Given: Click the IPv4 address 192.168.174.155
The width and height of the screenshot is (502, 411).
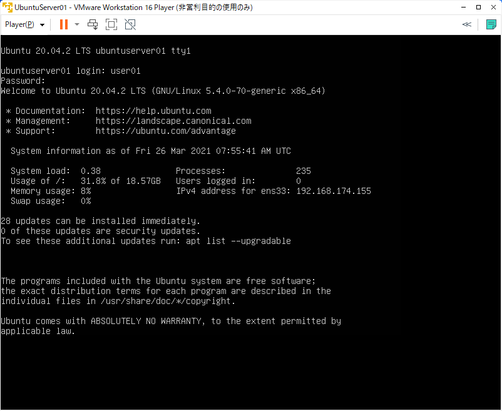Looking at the screenshot, I should click(x=334, y=191).
